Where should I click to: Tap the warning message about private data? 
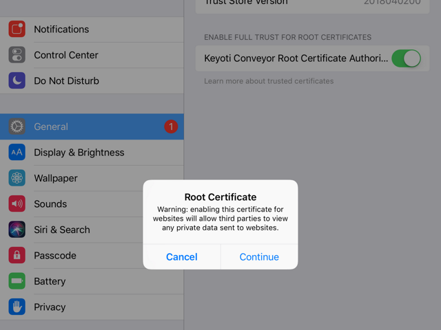tap(220, 219)
